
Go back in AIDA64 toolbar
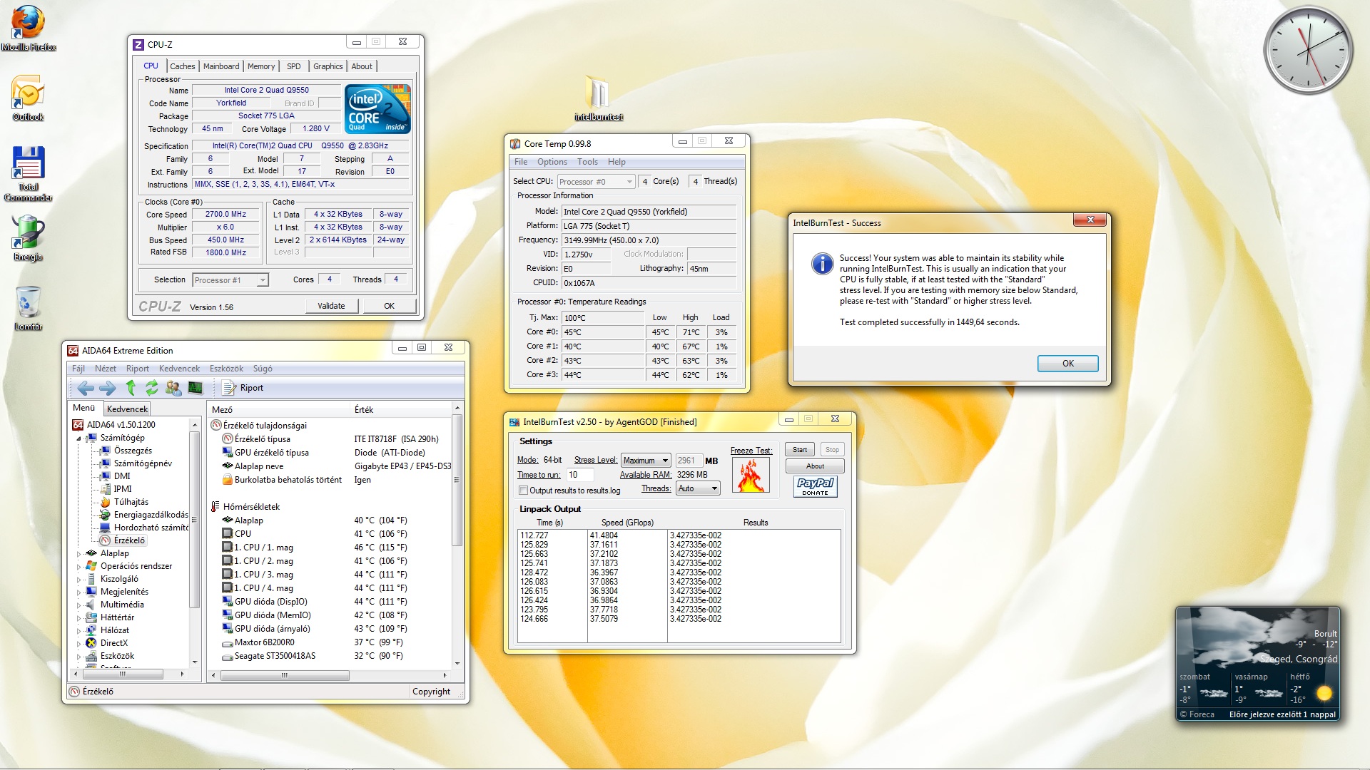(86, 388)
